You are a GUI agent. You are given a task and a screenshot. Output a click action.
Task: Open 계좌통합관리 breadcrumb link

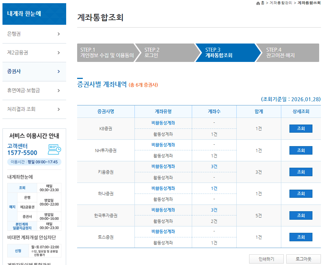tap(281, 2)
